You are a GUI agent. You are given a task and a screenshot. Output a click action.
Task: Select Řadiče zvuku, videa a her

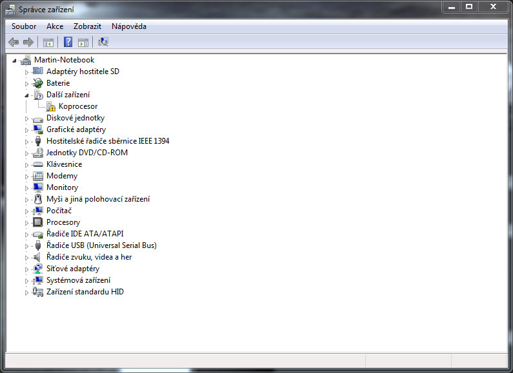tap(89, 257)
